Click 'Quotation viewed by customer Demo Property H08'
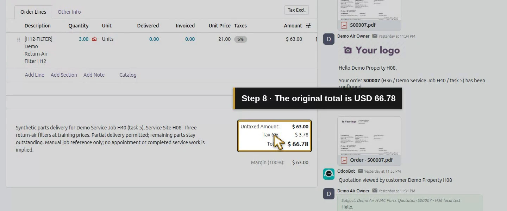507x211 pixels. pyautogui.click(x=395, y=180)
